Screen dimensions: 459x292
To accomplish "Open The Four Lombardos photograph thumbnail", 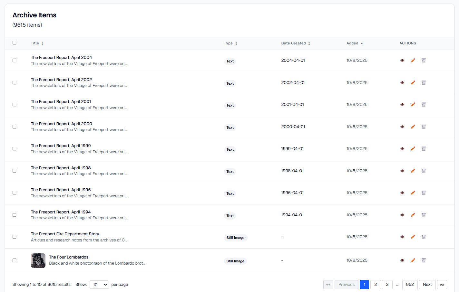I will click(x=38, y=260).
